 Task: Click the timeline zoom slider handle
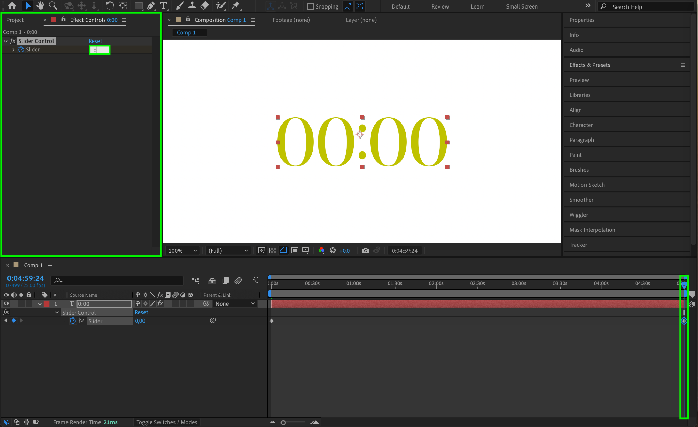click(x=283, y=422)
